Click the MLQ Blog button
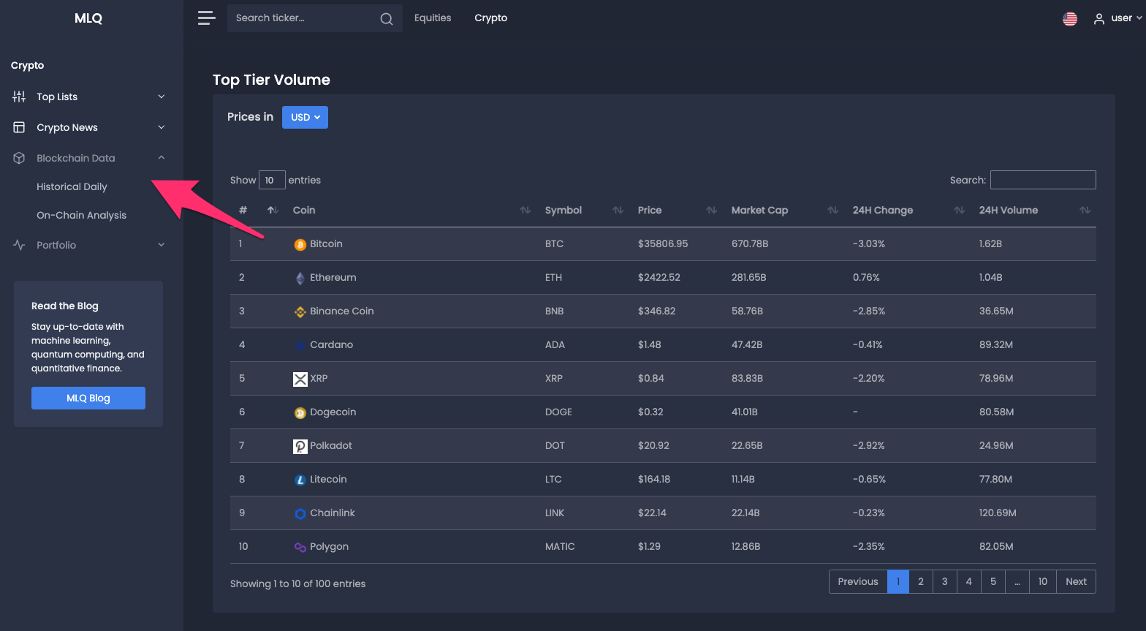This screenshot has width=1146, height=631. (88, 398)
